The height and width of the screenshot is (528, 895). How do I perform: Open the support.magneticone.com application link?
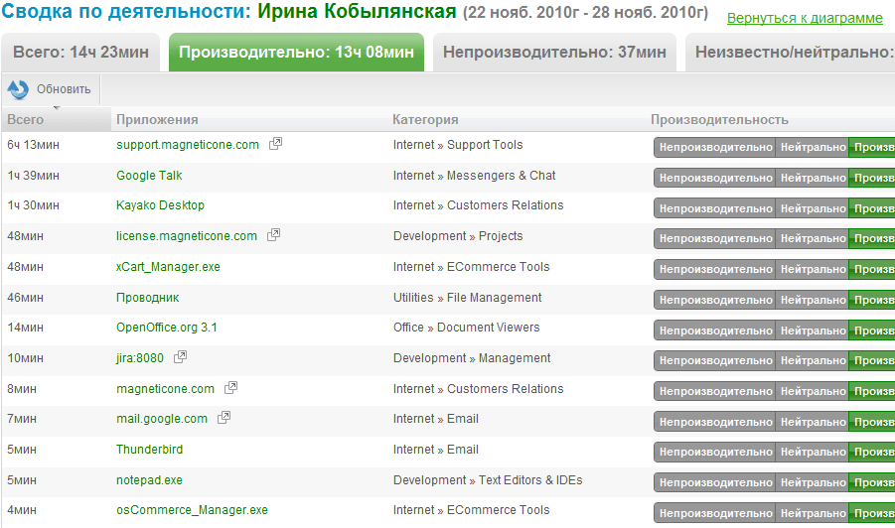pyautogui.click(x=187, y=145)
